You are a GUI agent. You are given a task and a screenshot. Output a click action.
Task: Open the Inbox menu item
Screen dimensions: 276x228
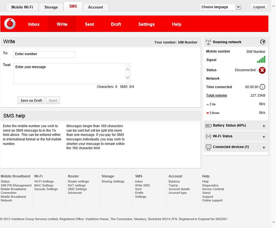tap(34, 24)
